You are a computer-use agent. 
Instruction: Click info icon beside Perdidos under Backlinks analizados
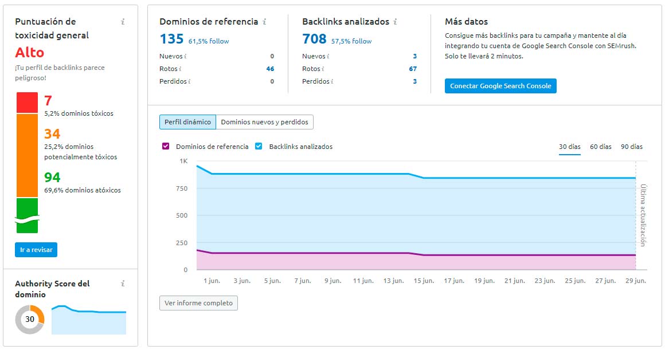[x=332, y=82]
